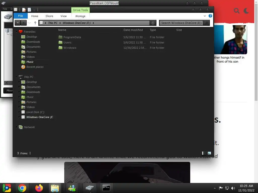Expand the ribbon with the chevron arrow
The width and height of the screenshot is (258, 193).
click(205, 16)
